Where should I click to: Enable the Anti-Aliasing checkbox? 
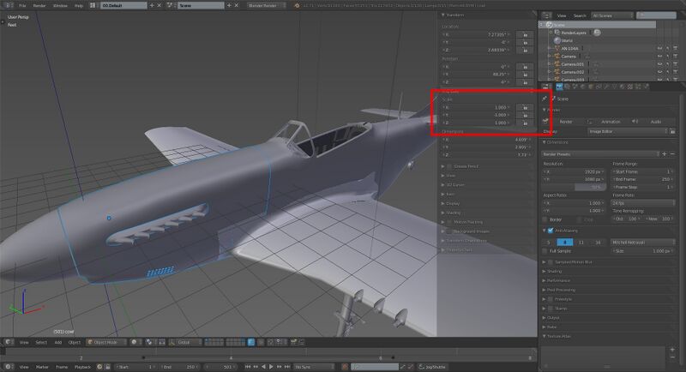coord(551,231)
